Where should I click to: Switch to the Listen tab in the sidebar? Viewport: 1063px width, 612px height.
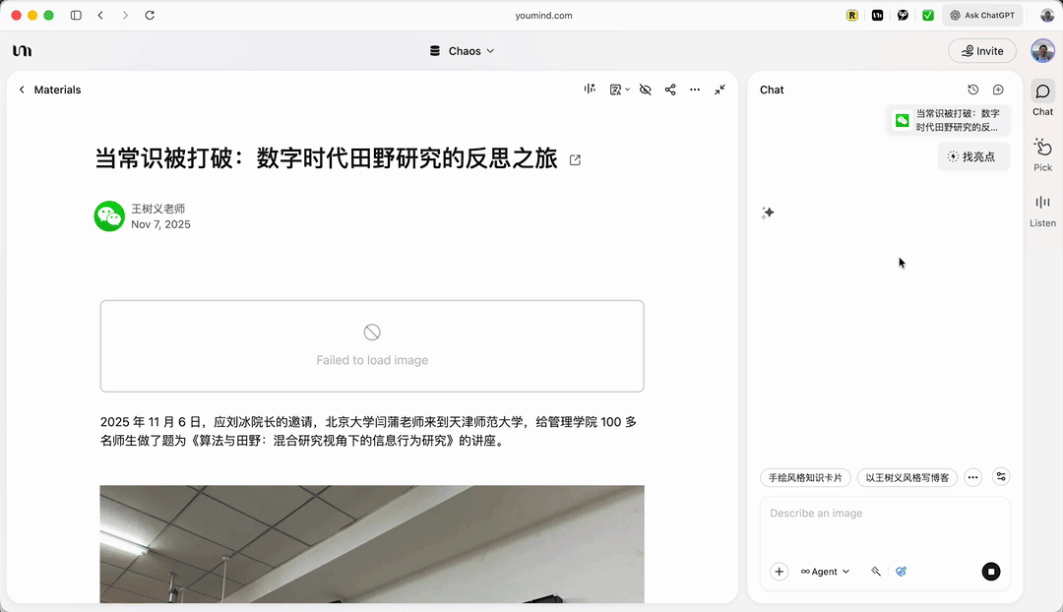pyautogui.click(x=1042, y=210)
